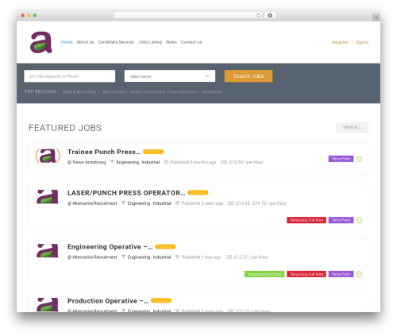Click the browser download icon
The width and height of the screenshot is (397, 336).
tap(270, 15)
